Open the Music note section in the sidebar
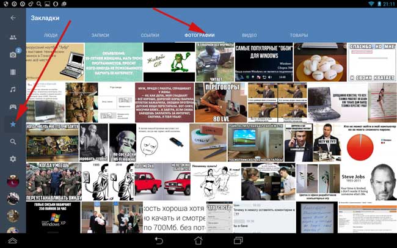397x248 pixels. [13, 89]
